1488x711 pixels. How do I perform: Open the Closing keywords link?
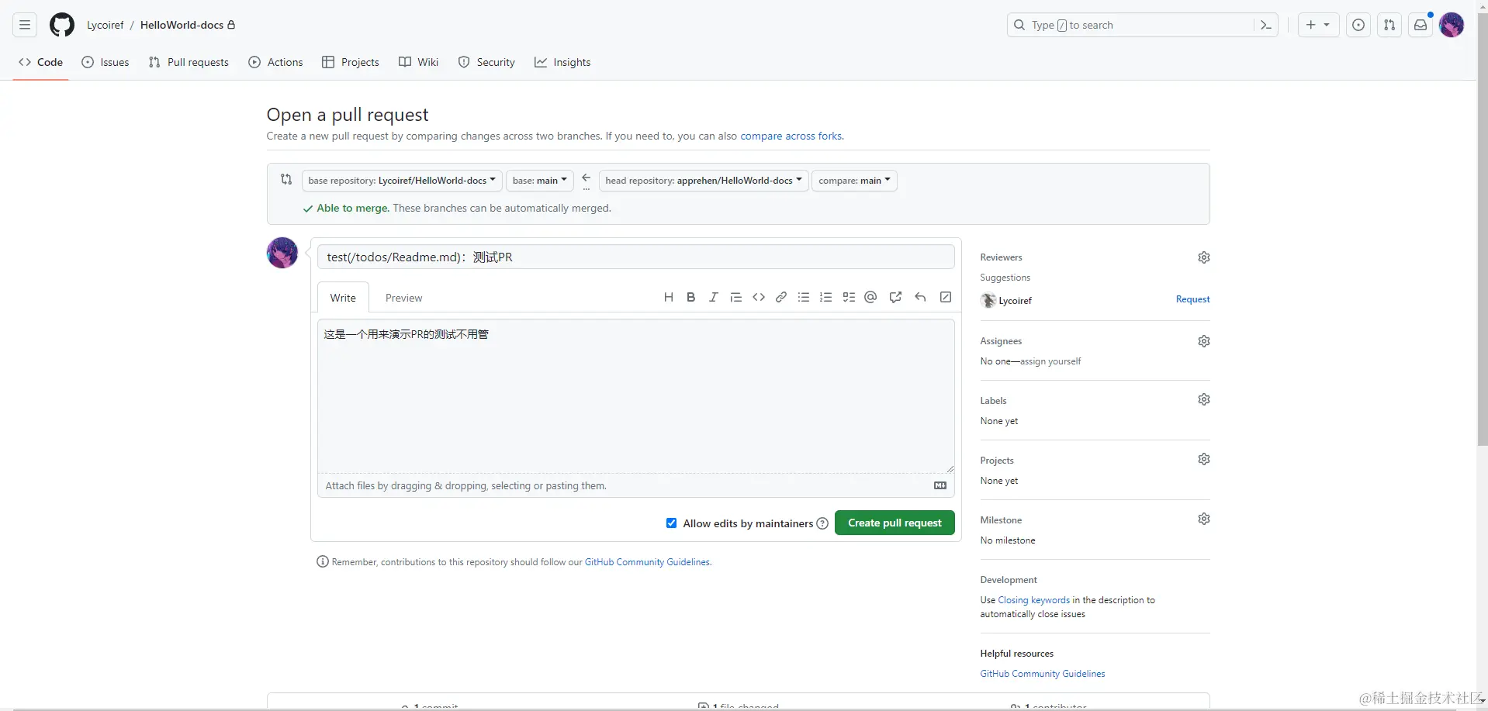(1033, 600)
